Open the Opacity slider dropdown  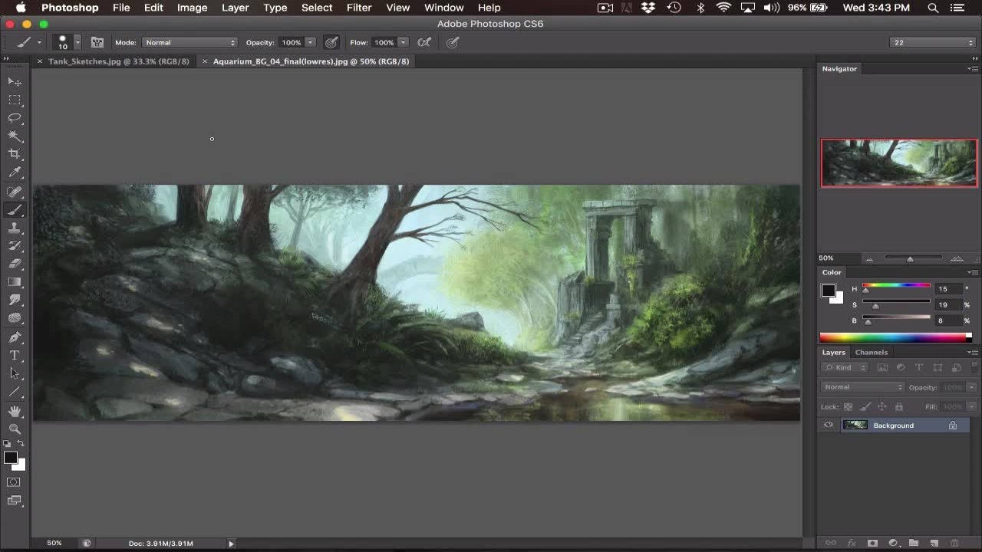[310, 42]
